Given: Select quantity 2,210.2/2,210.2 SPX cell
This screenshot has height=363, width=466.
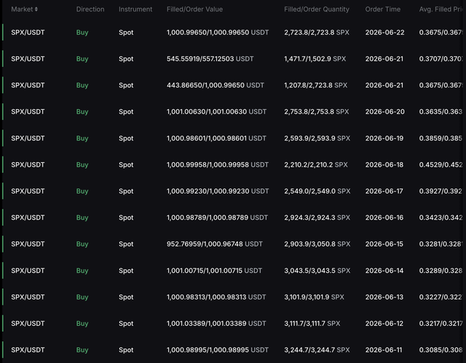Looking at the screenshot, I should pos(315,164).
